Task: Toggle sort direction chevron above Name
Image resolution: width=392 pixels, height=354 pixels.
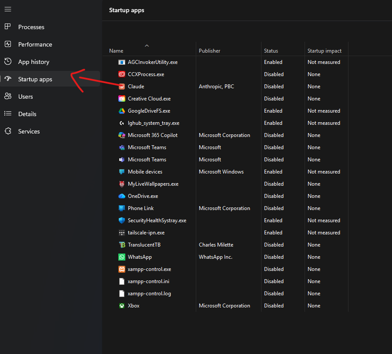Action: [147, 46]
